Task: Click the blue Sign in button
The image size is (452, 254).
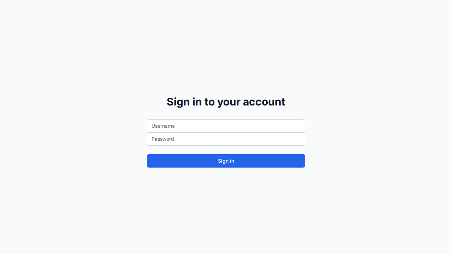Action: tap(226, 161)
